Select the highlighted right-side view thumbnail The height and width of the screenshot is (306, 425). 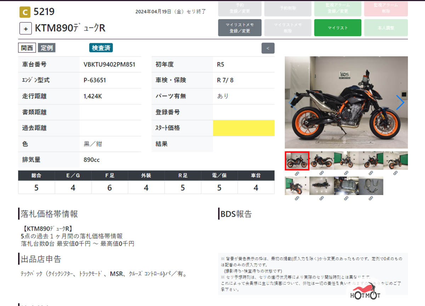[x=297, y=161]
